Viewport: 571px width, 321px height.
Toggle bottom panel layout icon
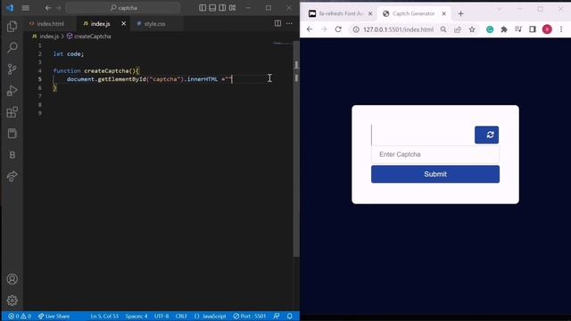(212, 8)
